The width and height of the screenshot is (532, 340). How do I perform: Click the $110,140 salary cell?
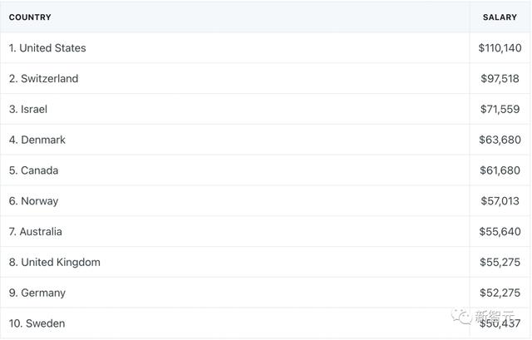click(500, 48)
